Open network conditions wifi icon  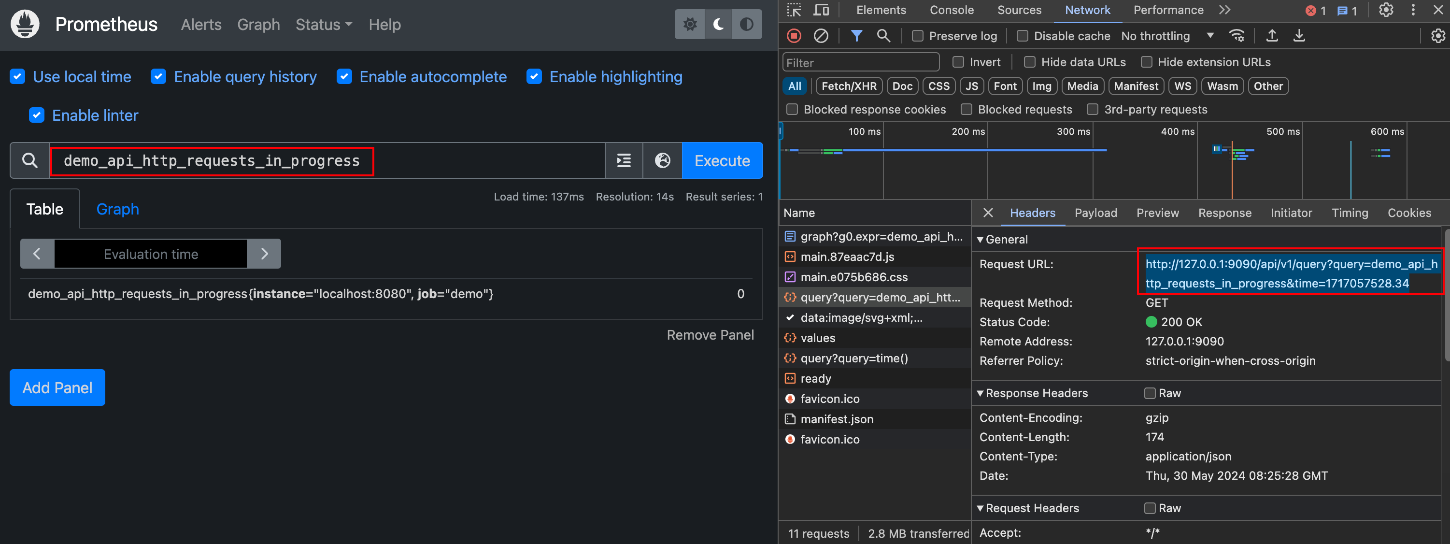(1237, 36)
